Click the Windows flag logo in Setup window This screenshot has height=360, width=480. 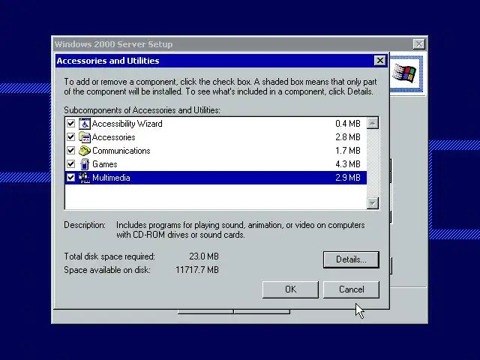(x=405, y=73)
